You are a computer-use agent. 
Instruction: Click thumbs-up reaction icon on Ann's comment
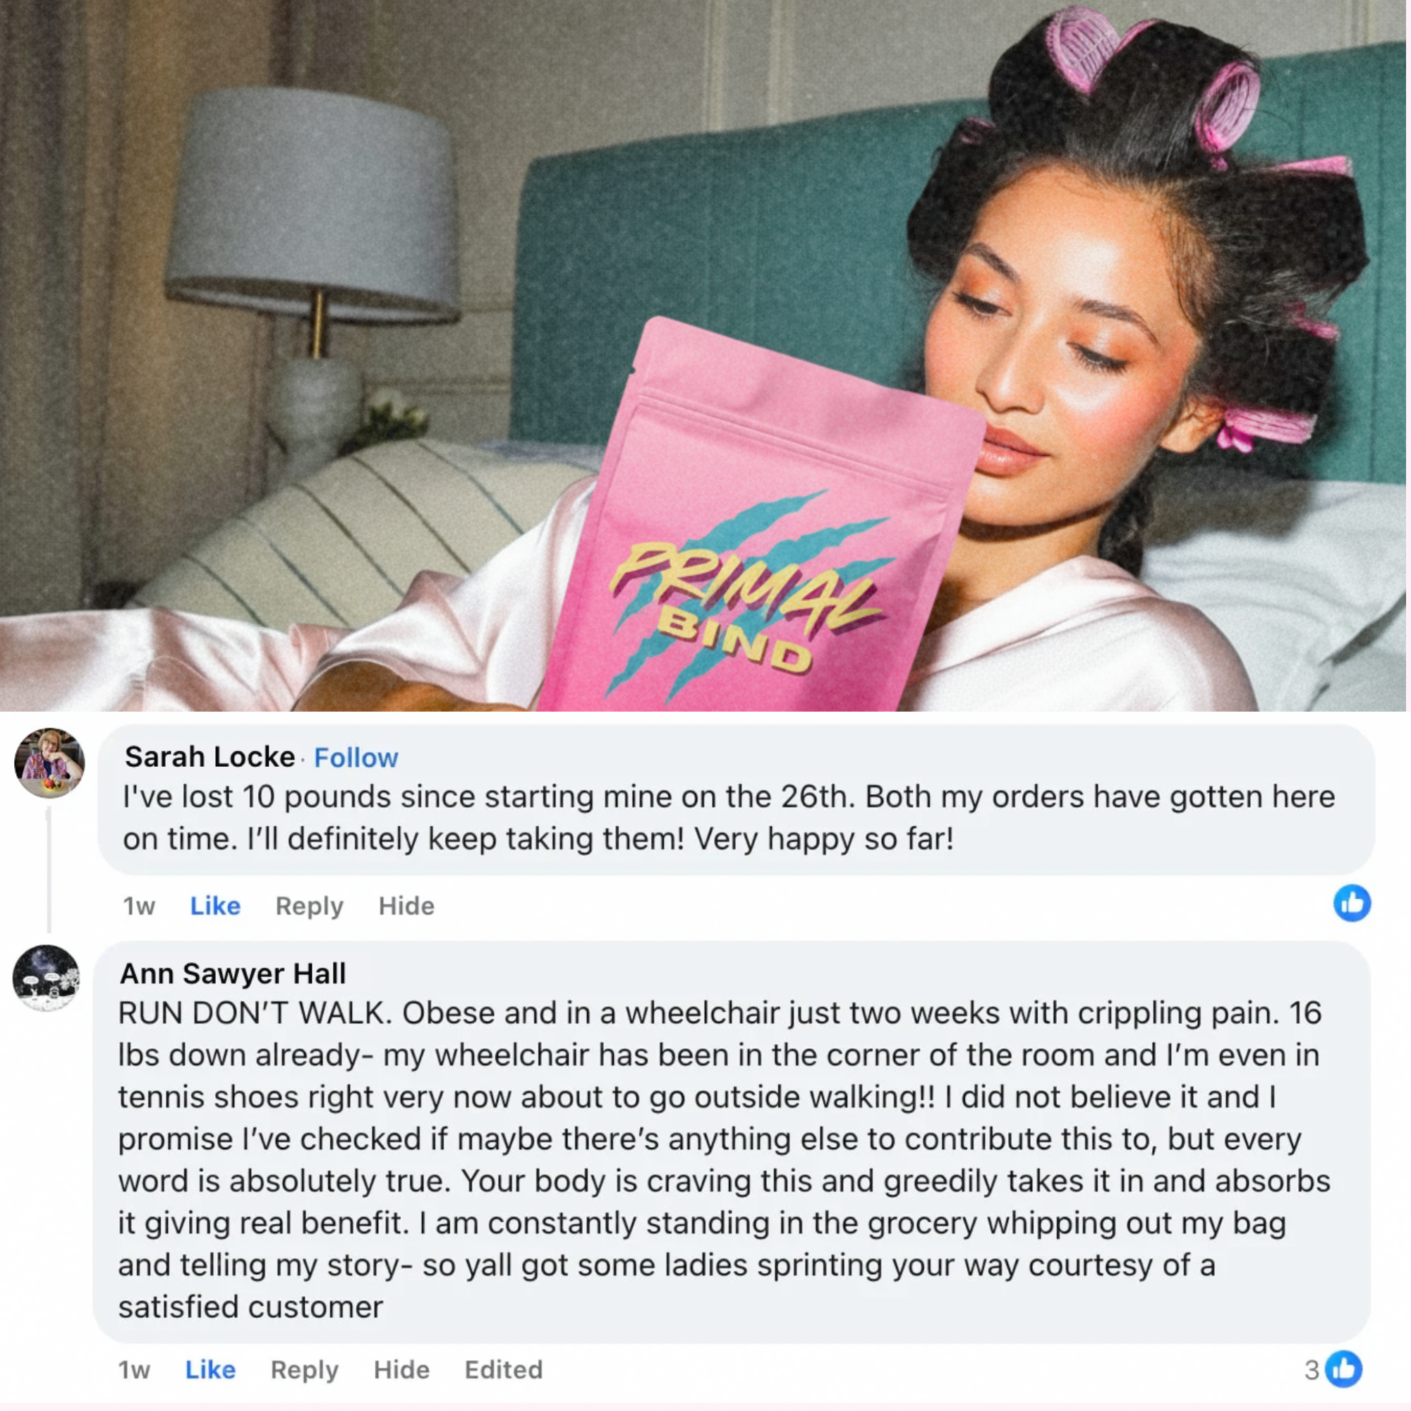[x=1344, y=1369]
